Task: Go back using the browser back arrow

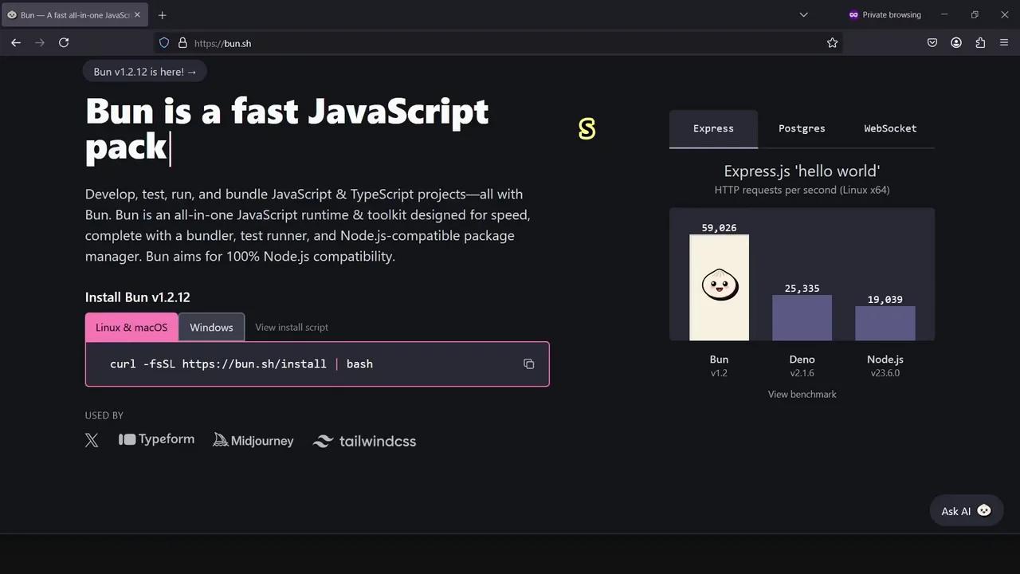Action: (16, 43)
